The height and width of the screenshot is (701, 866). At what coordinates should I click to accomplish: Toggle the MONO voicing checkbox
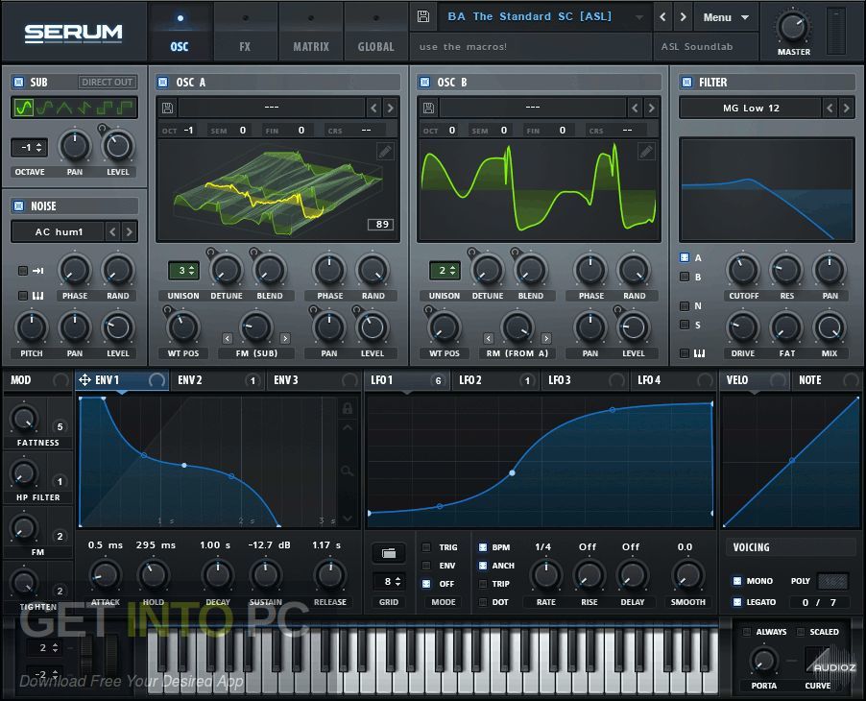click(x=737, y=581)
